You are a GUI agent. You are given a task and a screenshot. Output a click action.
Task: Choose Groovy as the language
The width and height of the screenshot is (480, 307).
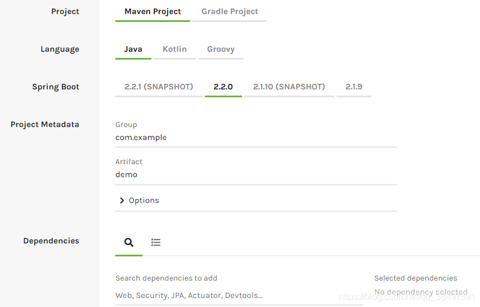(221, 49)
